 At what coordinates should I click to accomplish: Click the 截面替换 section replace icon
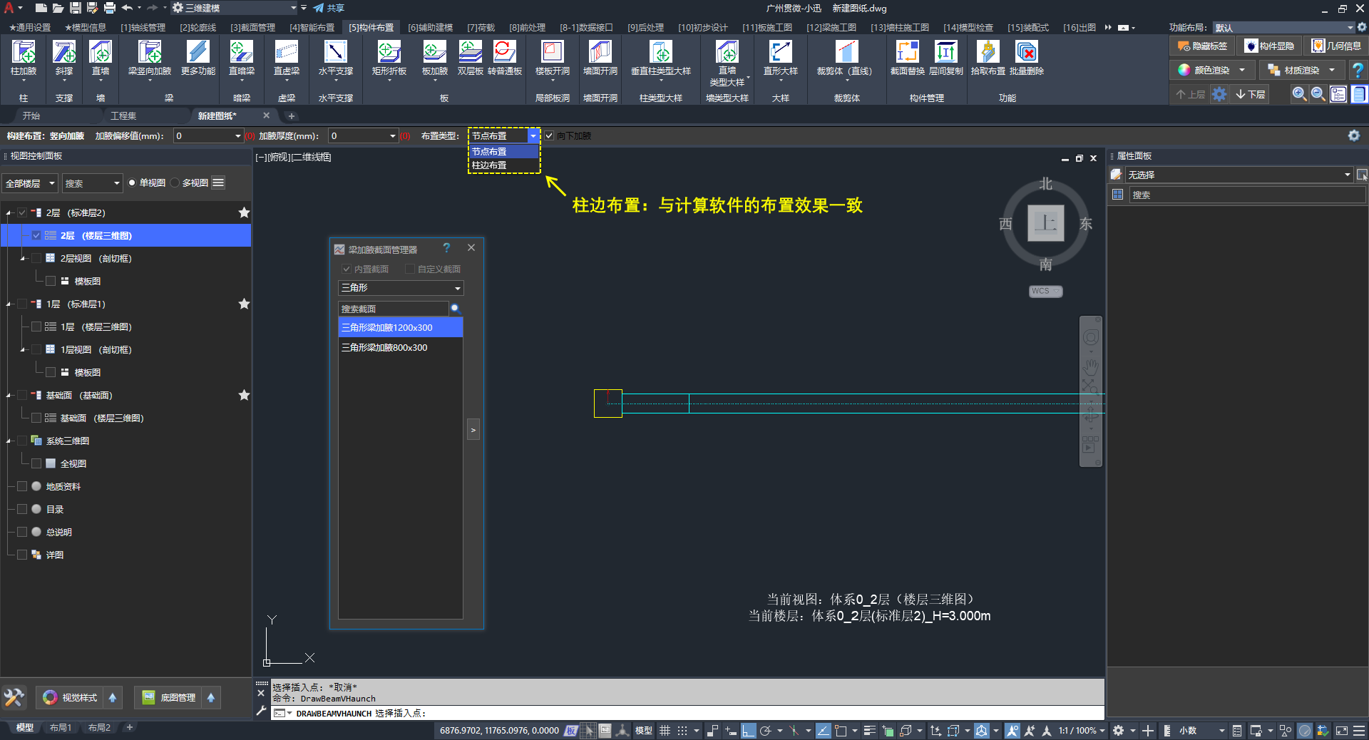click(x=907, y=58)
